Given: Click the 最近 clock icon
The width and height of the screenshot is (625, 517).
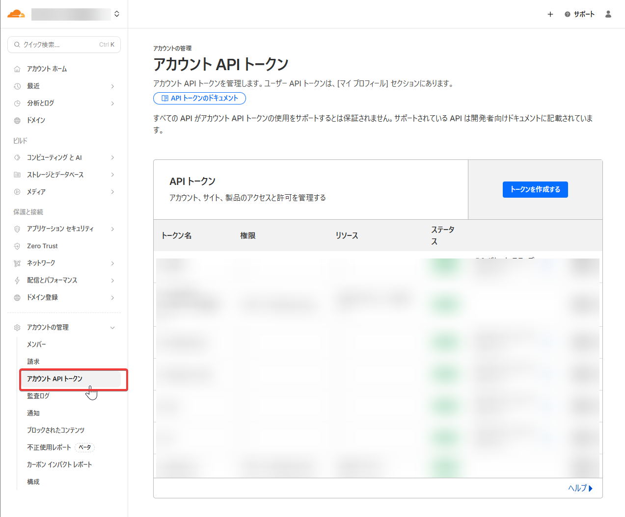Looking at the screenshot, I should [x=17, y=86].
